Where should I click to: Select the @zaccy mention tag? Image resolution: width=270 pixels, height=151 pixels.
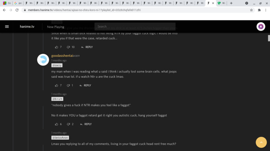tap(57, 65)
